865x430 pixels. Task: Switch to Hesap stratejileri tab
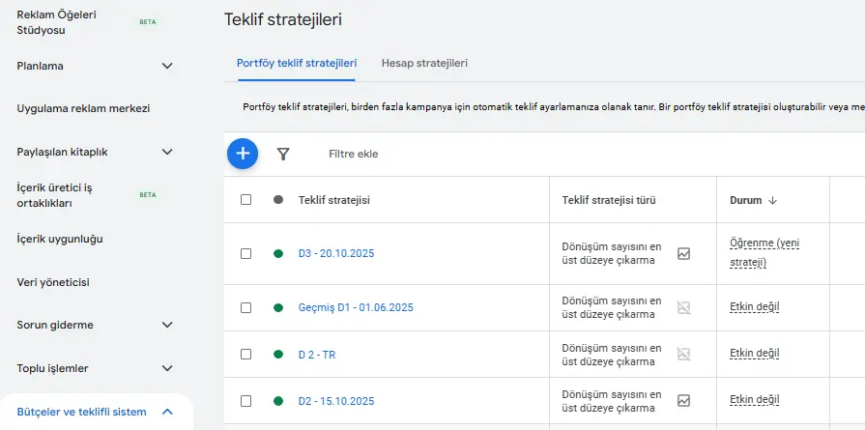tap(424, 63)
